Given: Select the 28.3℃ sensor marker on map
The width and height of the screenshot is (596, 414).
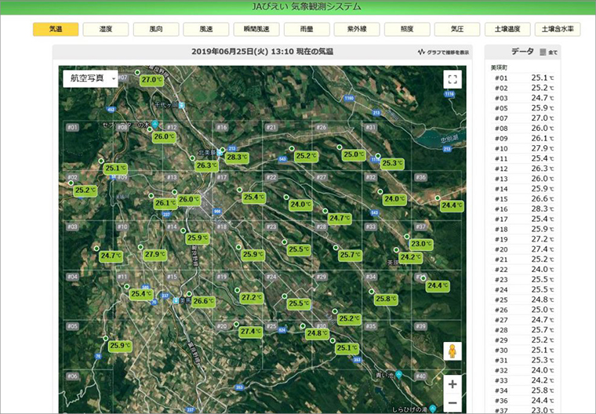Looking at the screenshot, I should pos(237,158).
